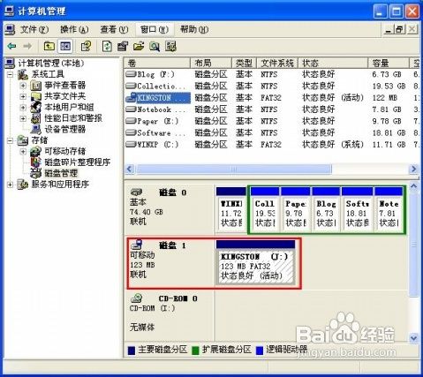Expand the 服务和应用程序 node
Image resolution: width=423 pixels, height=377 pixels.
click(10, 185)
